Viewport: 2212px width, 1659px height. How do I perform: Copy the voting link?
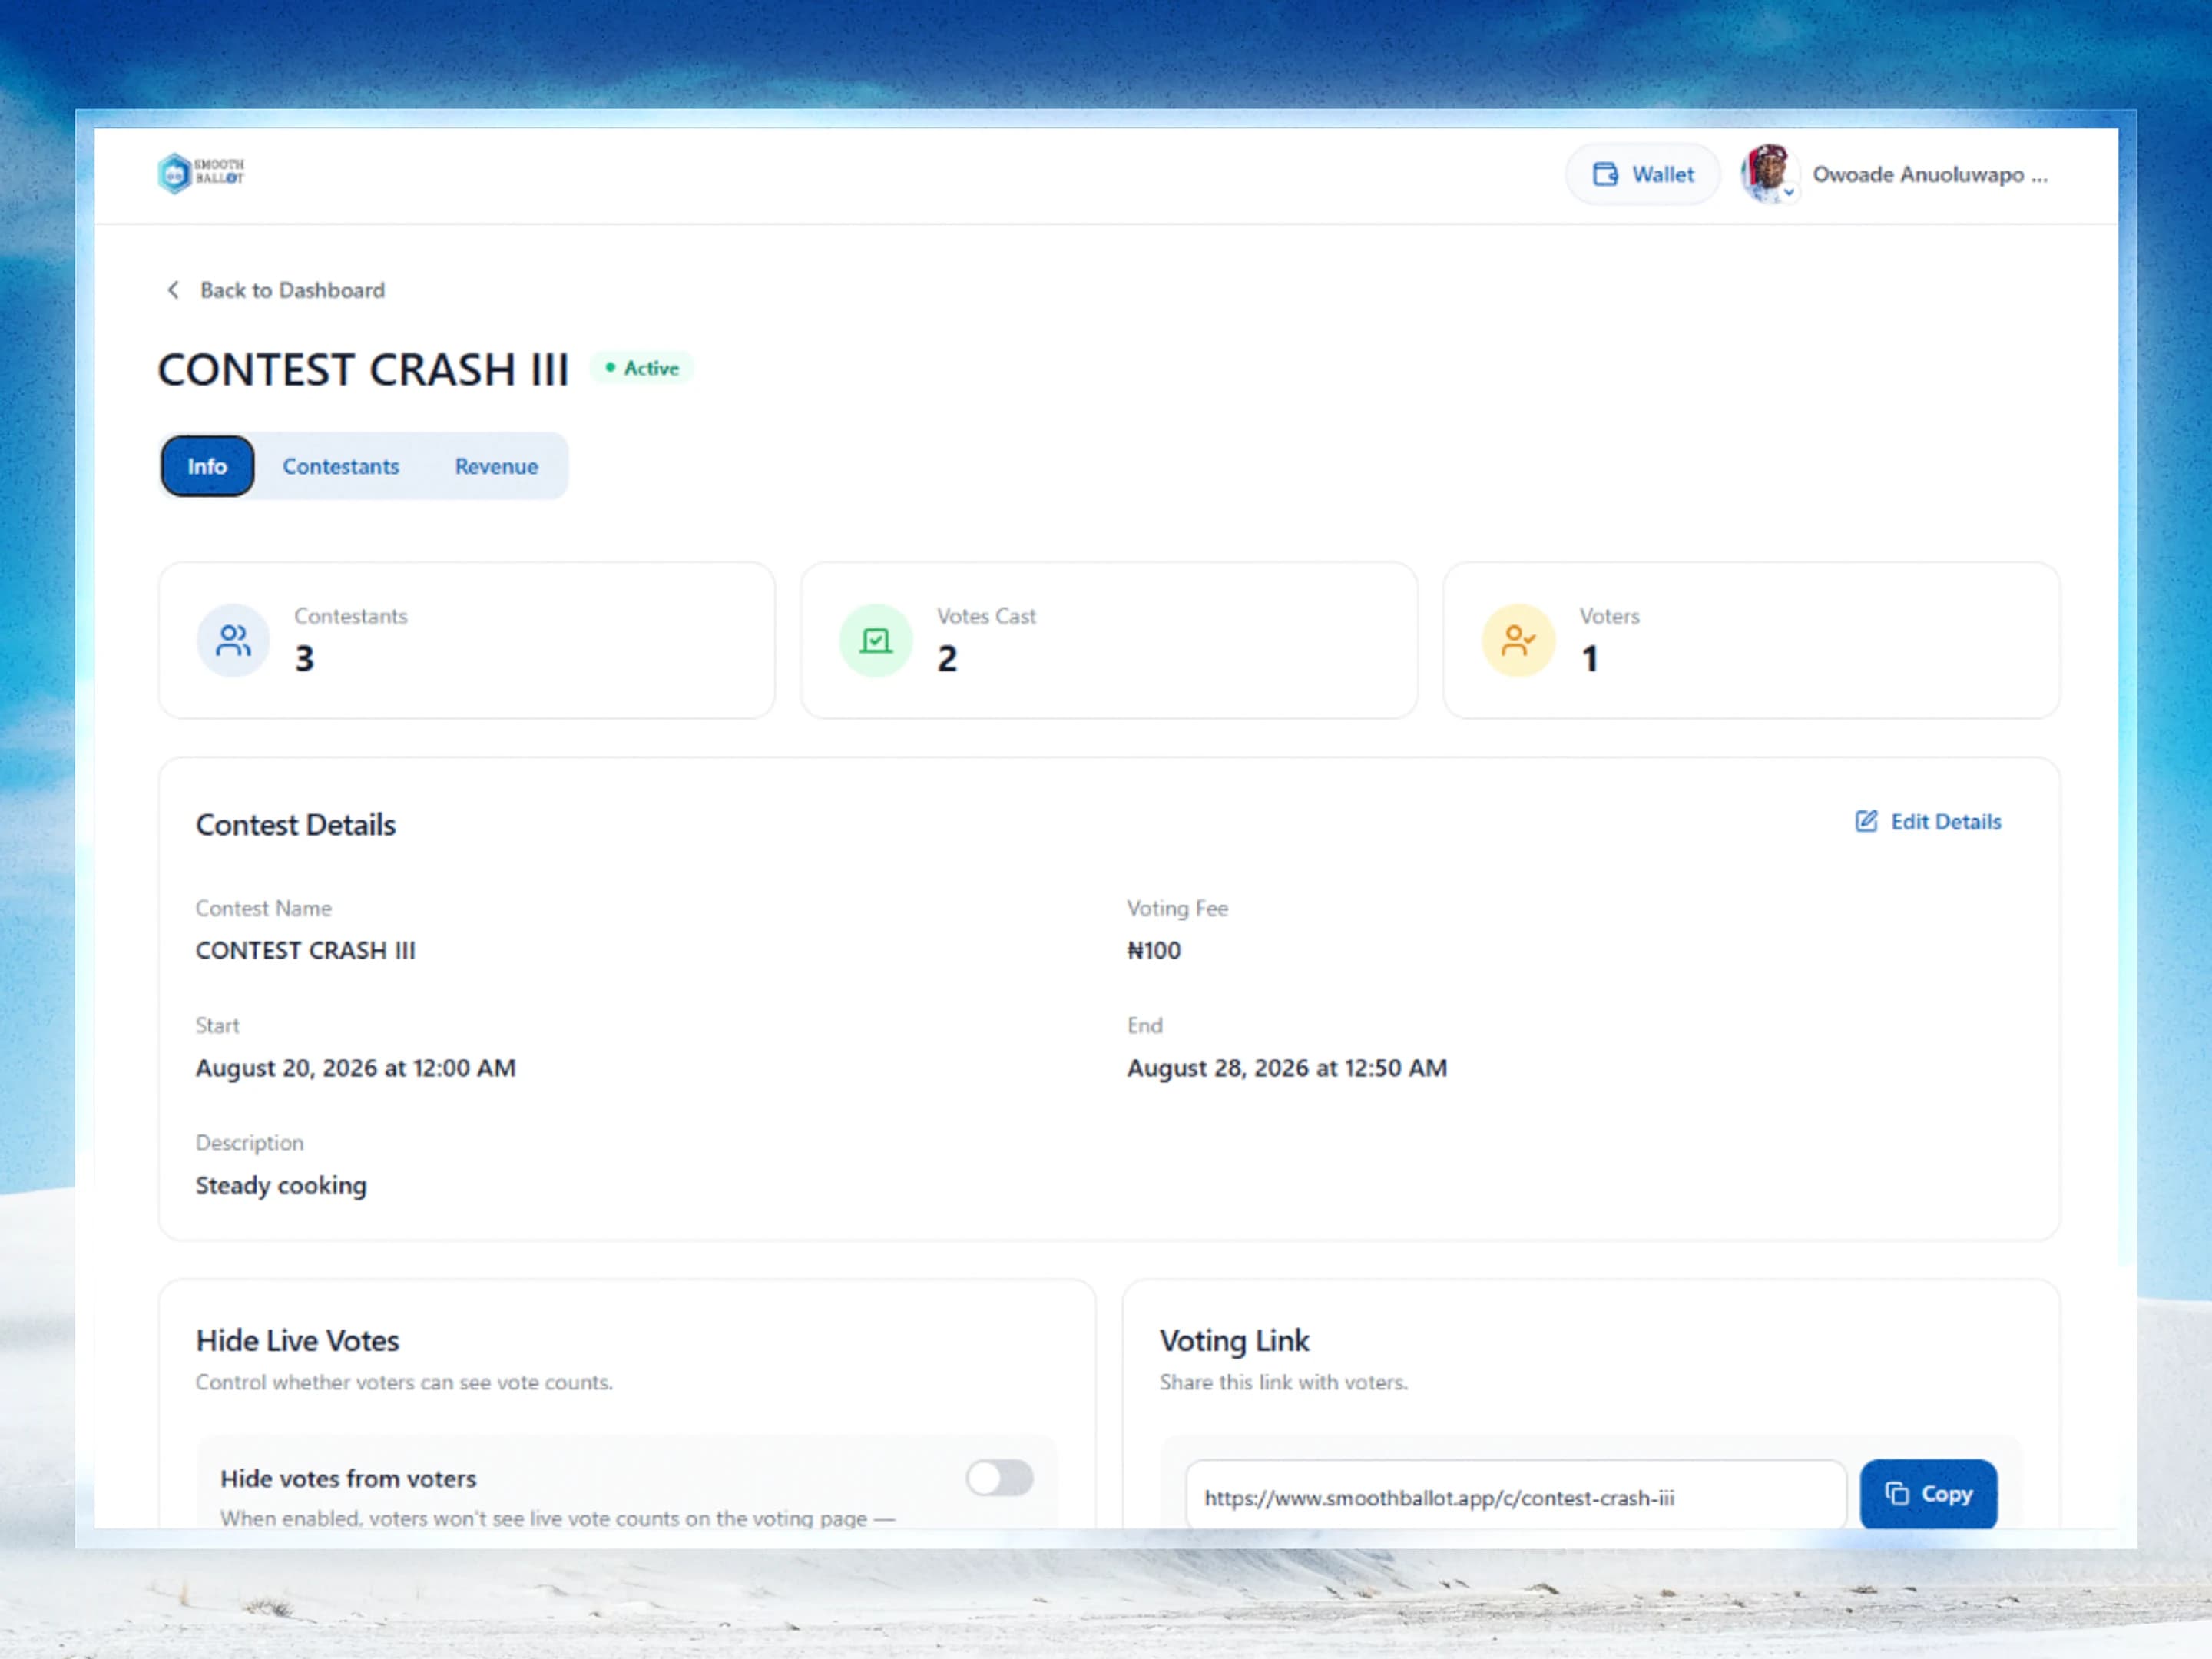tap(1928, 1494)
